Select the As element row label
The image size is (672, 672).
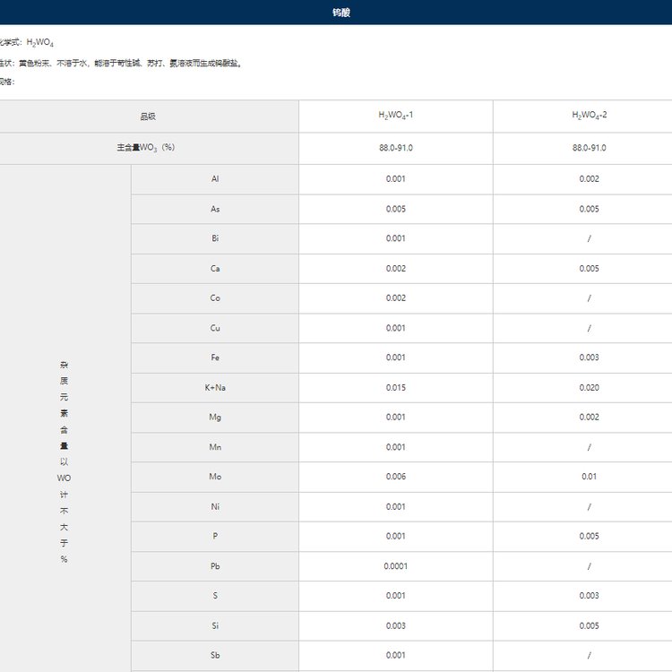click(215, 209)
